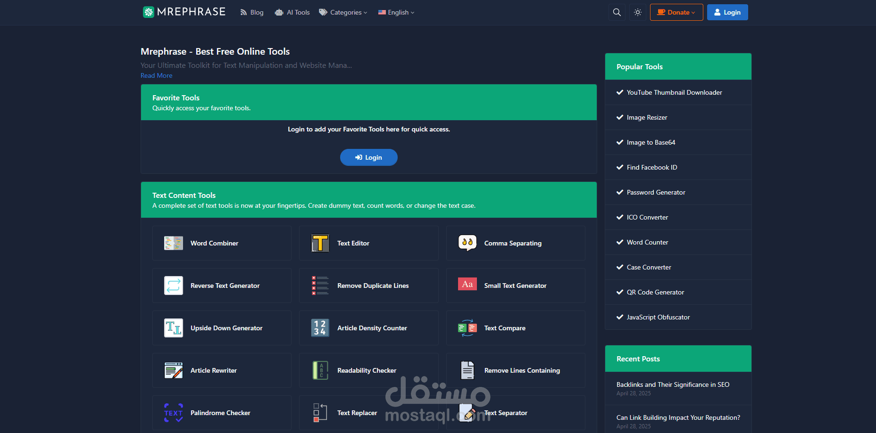Viewport: 876px width, 433px height.
Task: Open the Article Rewriter tool
Action: coord(222,370)
